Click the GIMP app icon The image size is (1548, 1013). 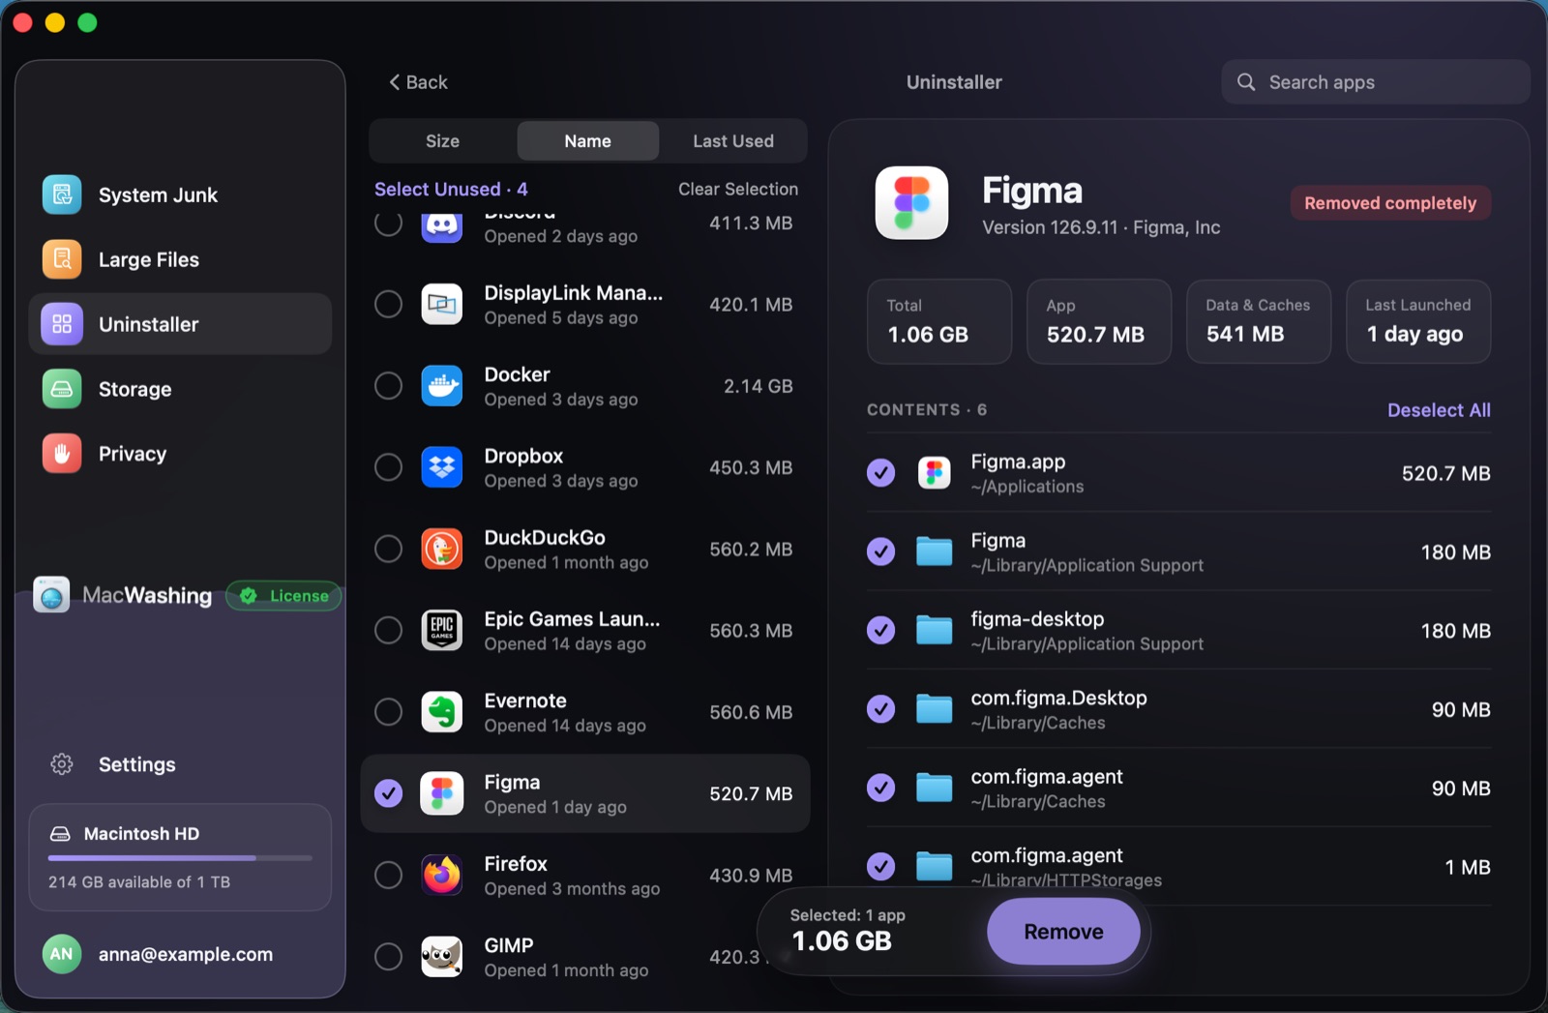[x=442, y=957]
